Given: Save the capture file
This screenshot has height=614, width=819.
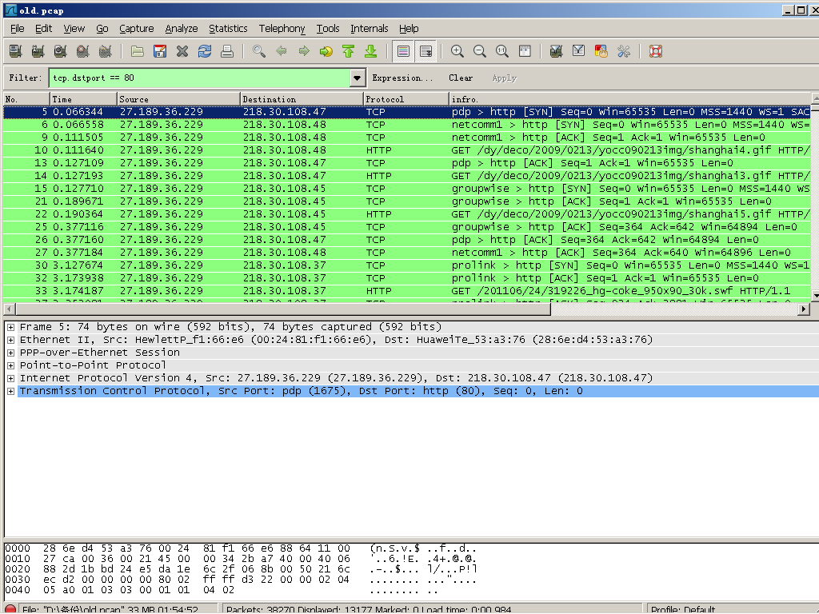Looking at the screenshot, I should [x=160, y=51].
